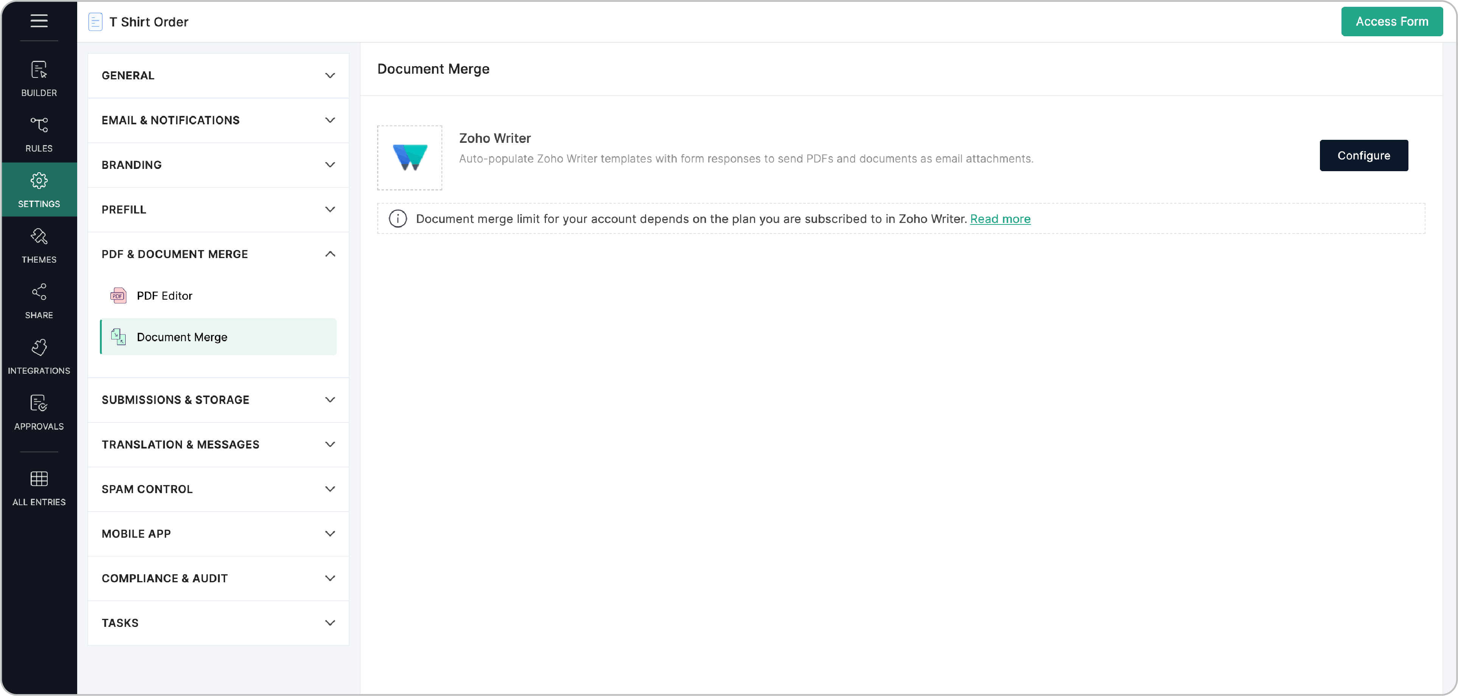The height and width of the screenshot is (696, 1458).
Task: Open the Read more link
Action: 999,219
